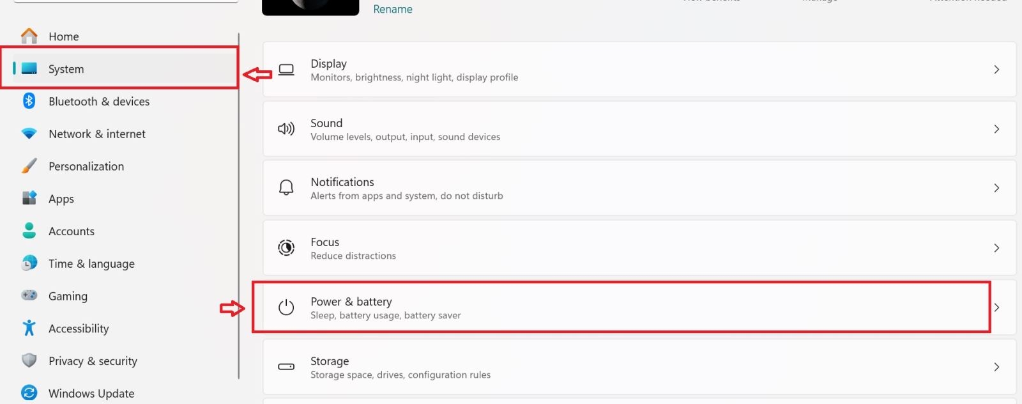Expand the Storage row chevron
Image resolution: width=1022 pixels, height=404 pixels.
996,367
